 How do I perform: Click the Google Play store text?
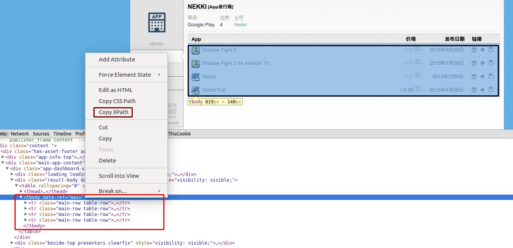(201, 25)
